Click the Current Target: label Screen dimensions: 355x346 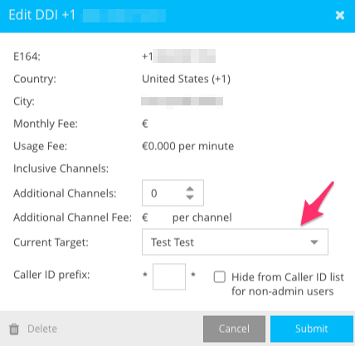click(51, 242)
